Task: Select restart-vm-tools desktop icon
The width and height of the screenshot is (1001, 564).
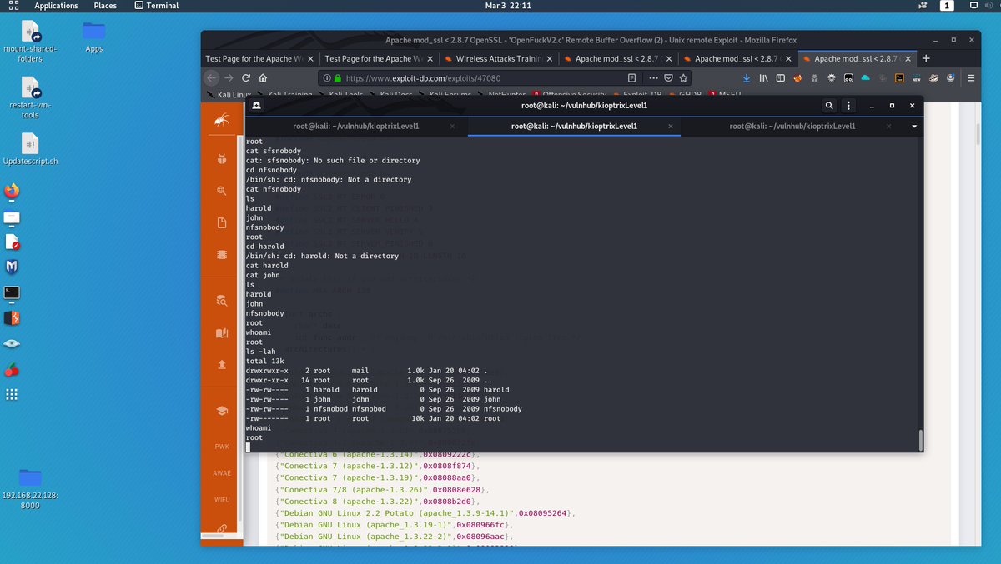Action: pos(30,98)
